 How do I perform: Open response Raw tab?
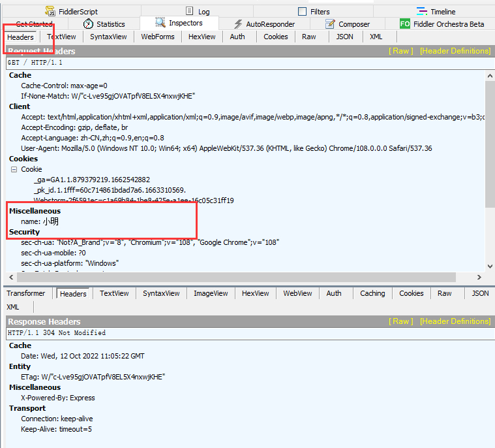[x=445, y=293]
